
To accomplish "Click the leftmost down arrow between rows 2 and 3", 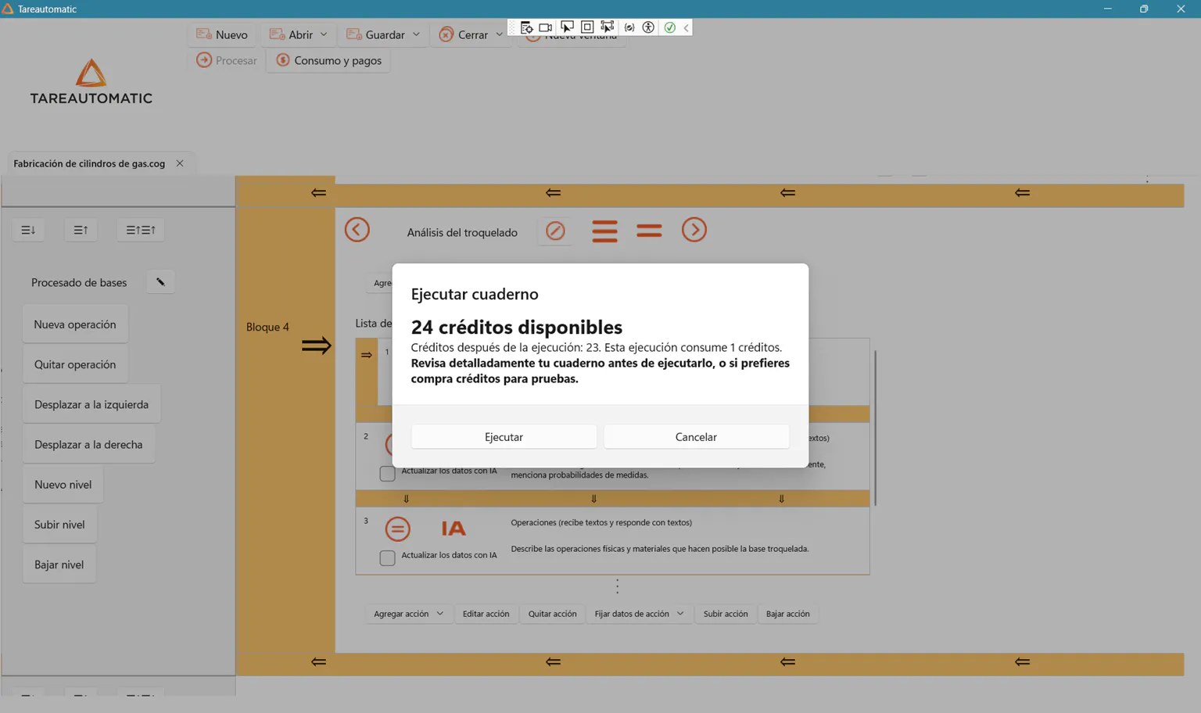I will click(406, 499).
